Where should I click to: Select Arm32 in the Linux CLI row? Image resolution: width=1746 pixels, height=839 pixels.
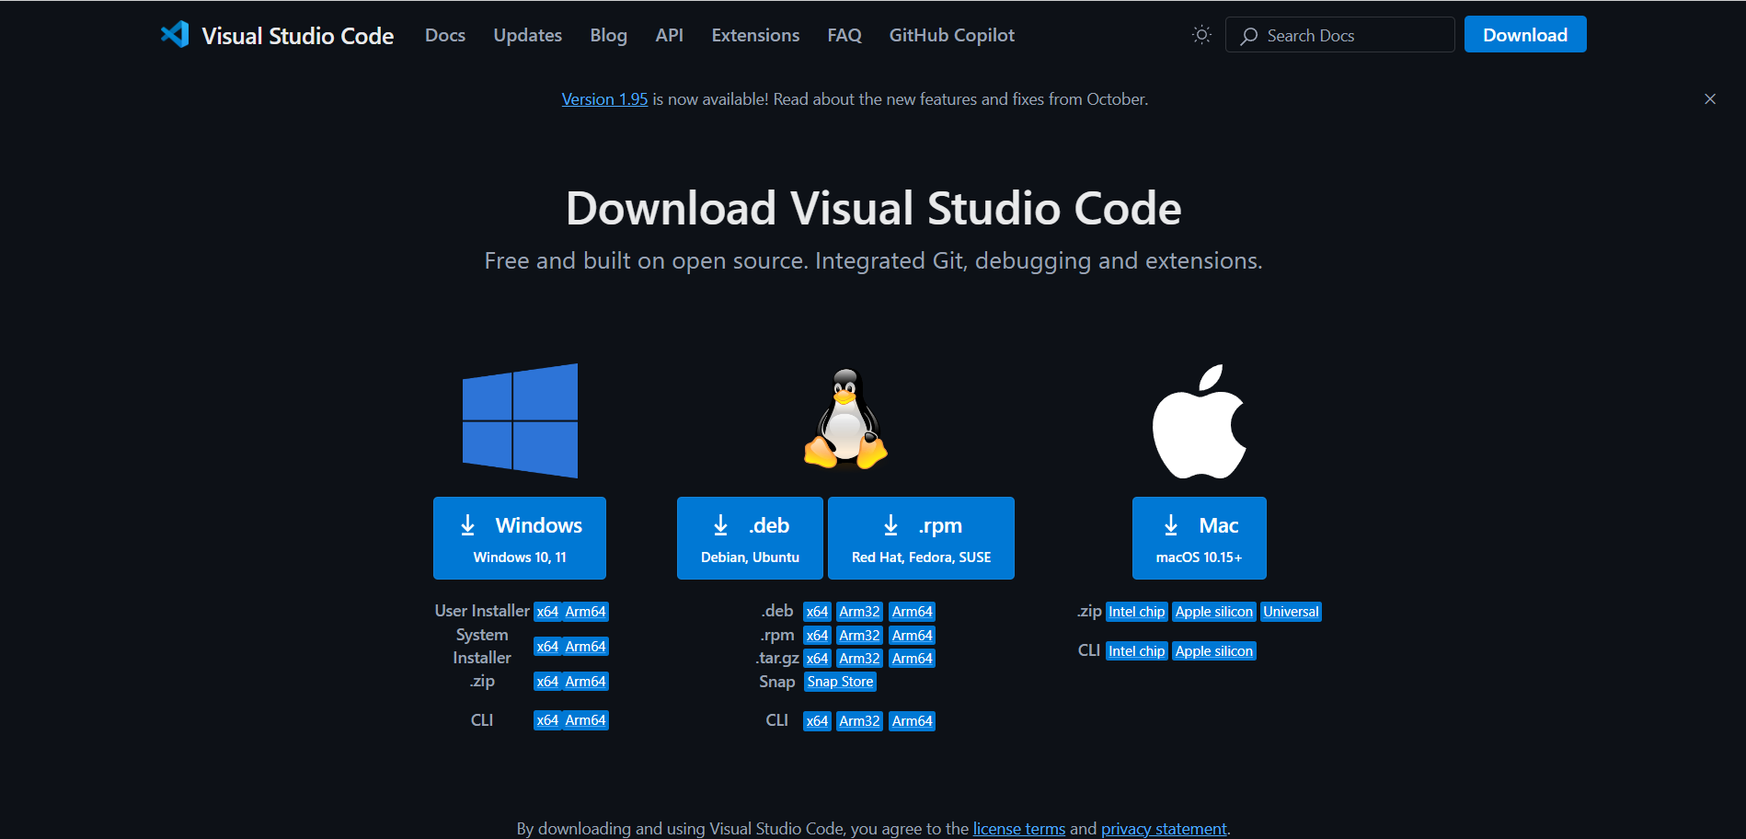[x=859, y=721]
